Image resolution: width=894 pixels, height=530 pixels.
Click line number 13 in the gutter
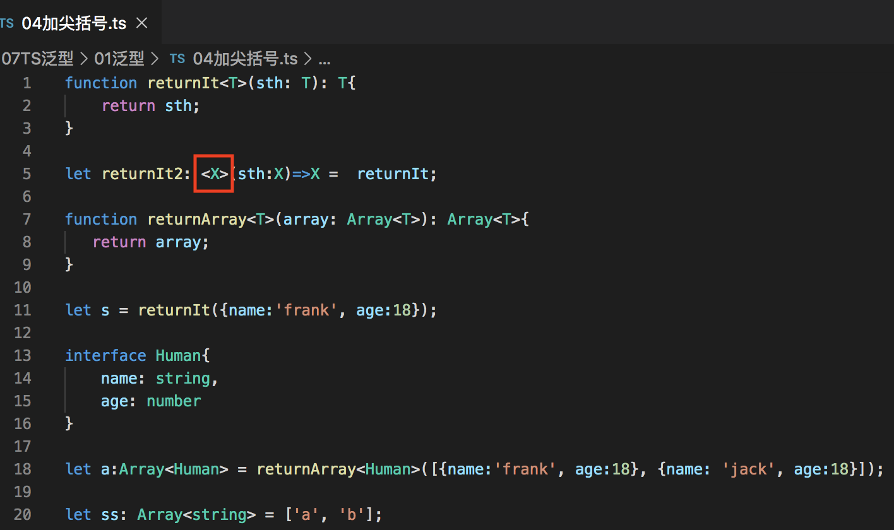pos(22,355)
